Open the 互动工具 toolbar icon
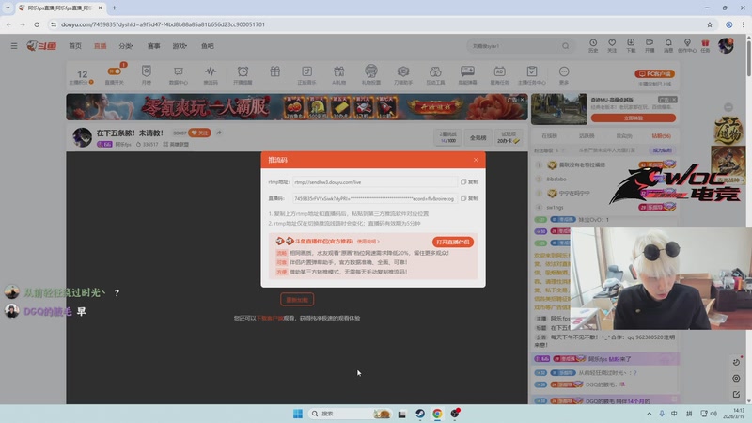 (x=435, y=75)
